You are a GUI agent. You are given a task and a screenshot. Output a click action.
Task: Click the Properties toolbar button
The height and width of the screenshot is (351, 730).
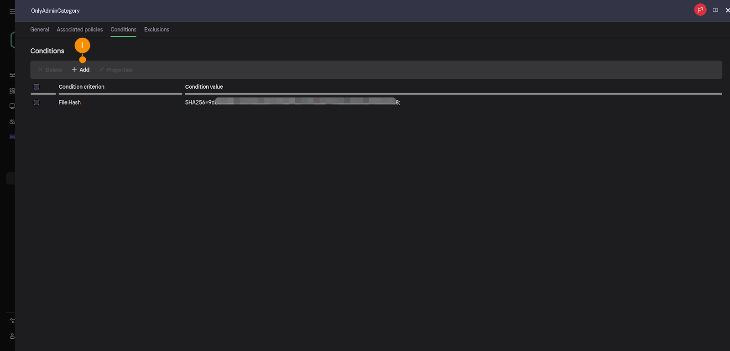pos(116,70)
